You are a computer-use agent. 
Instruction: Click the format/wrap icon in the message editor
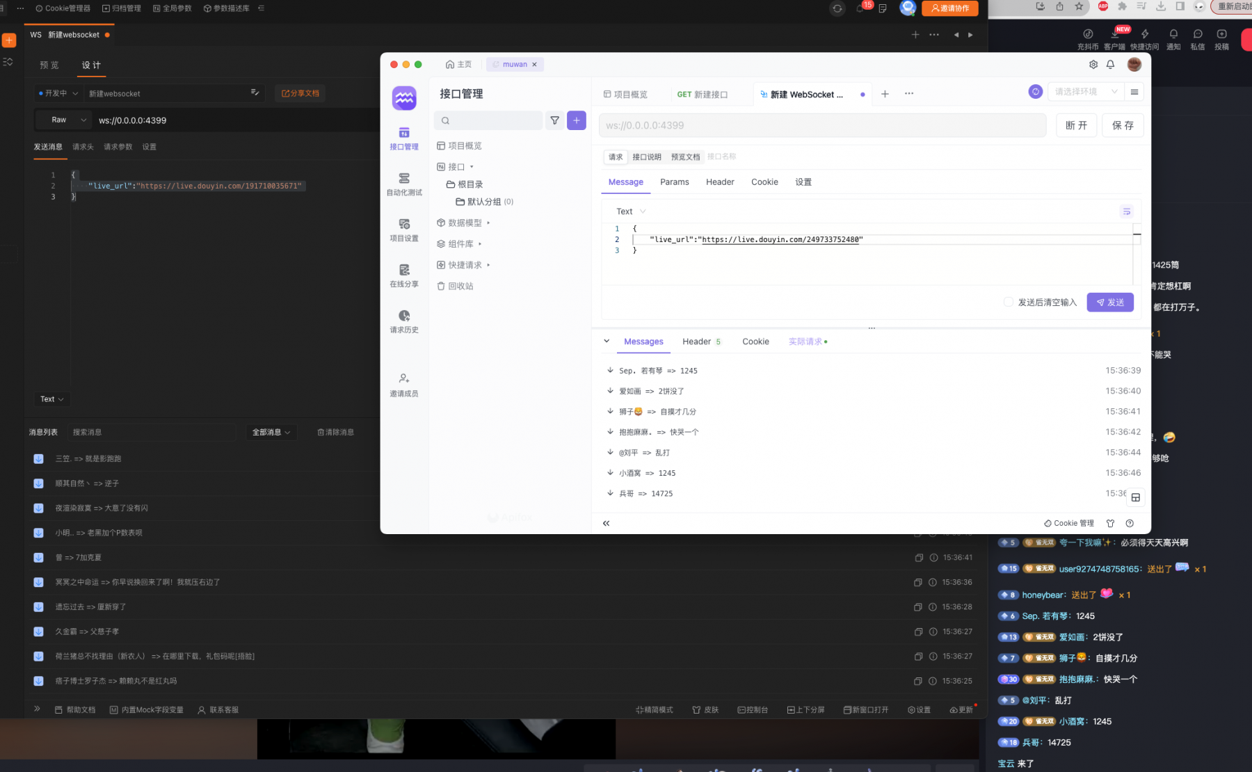(1126, 211)
